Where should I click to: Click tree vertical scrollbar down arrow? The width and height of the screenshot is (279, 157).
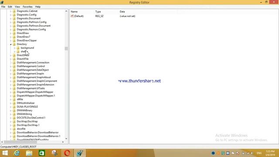[x=66, y=139]
